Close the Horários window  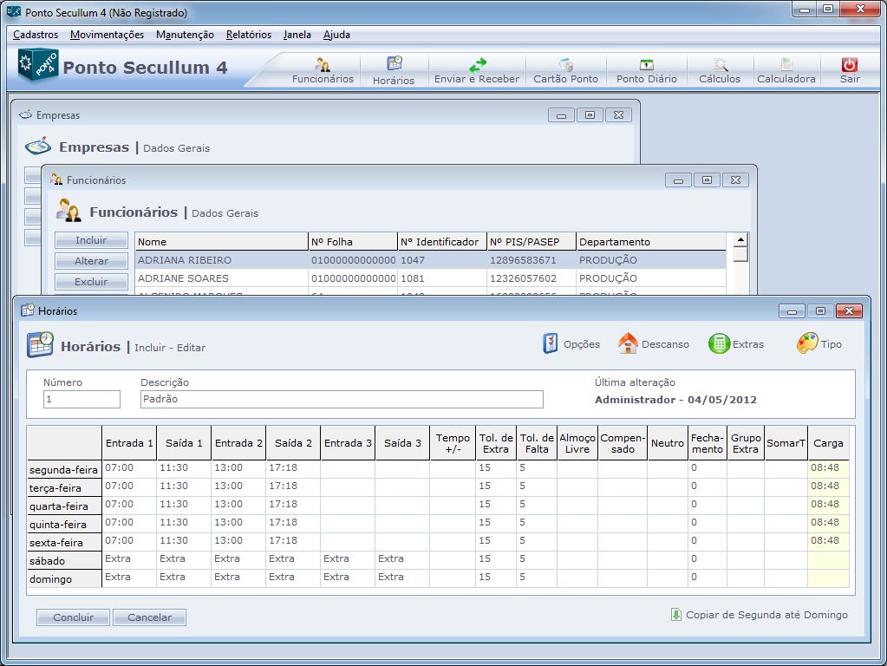click(849, 310)
